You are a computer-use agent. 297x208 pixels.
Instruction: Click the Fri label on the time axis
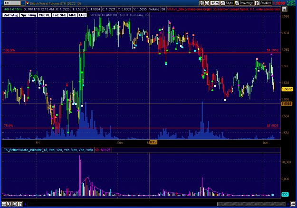(38, 143)
